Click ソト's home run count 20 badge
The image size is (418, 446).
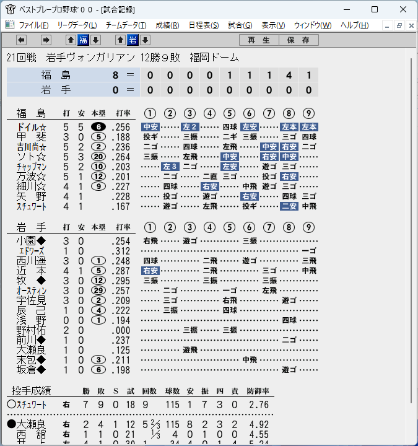click(98, 157)
